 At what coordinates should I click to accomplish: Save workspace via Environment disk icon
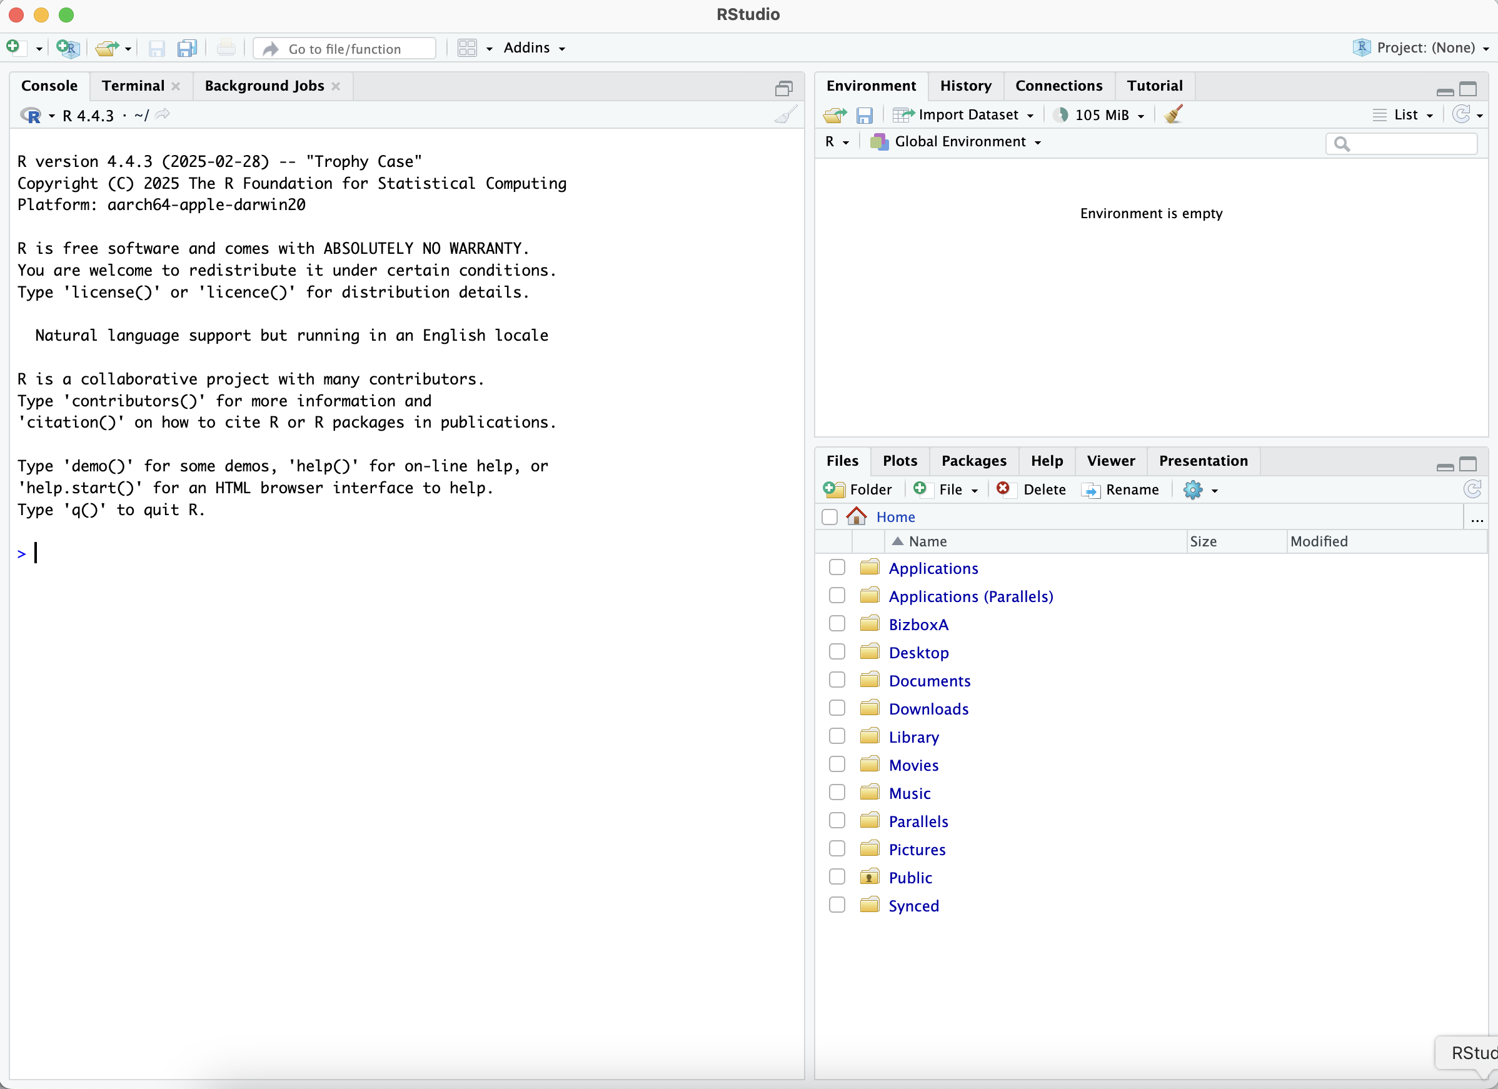pyautogui.click(x=864, y=116)
